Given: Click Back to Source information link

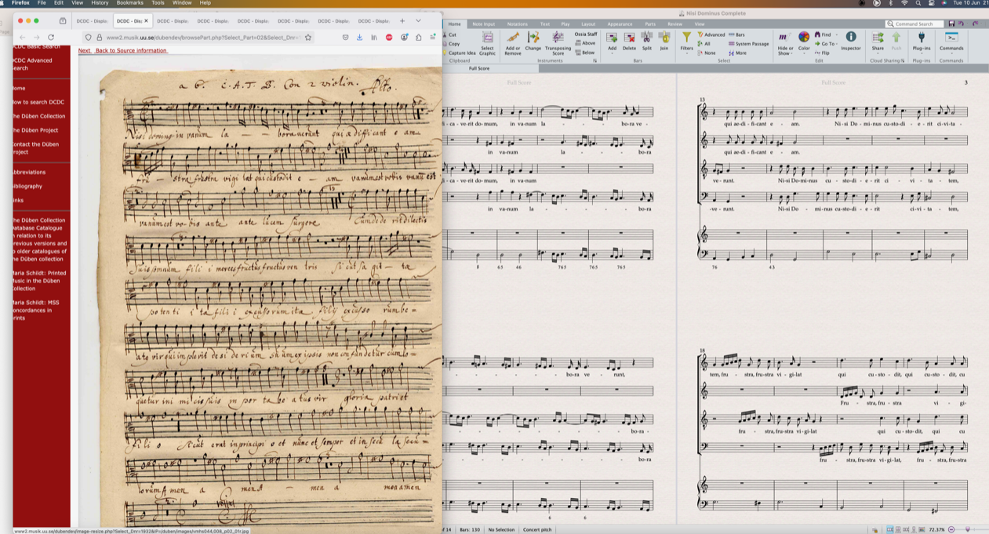Looking at the screenshot, I should coord(131,50).
